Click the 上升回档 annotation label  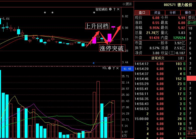(97, 26)
